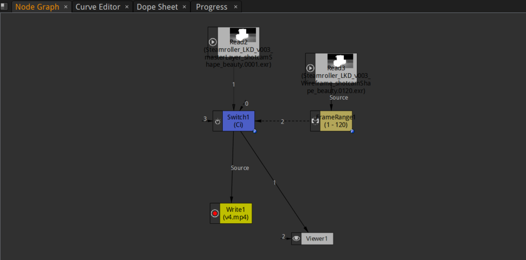This screenshot has height=260, width=526.
Task: Click the blue P badge on Switch1
Action: click(255, 131)
